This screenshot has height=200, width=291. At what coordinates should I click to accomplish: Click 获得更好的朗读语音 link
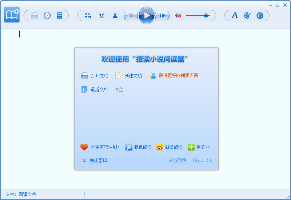(x=178, y=75)
